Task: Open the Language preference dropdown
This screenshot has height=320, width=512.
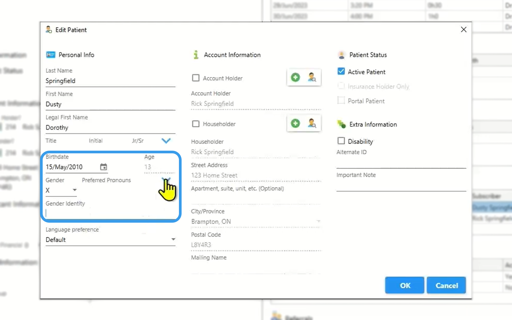Action: point(173,239)
